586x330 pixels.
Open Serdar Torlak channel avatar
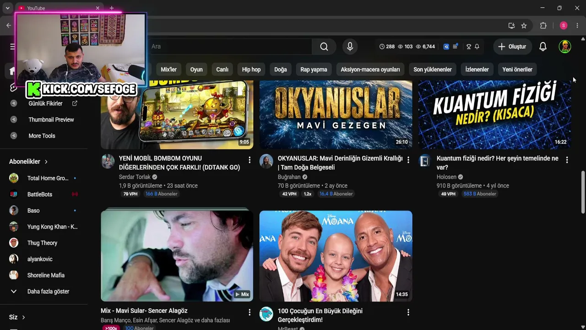tap(108, 161)
